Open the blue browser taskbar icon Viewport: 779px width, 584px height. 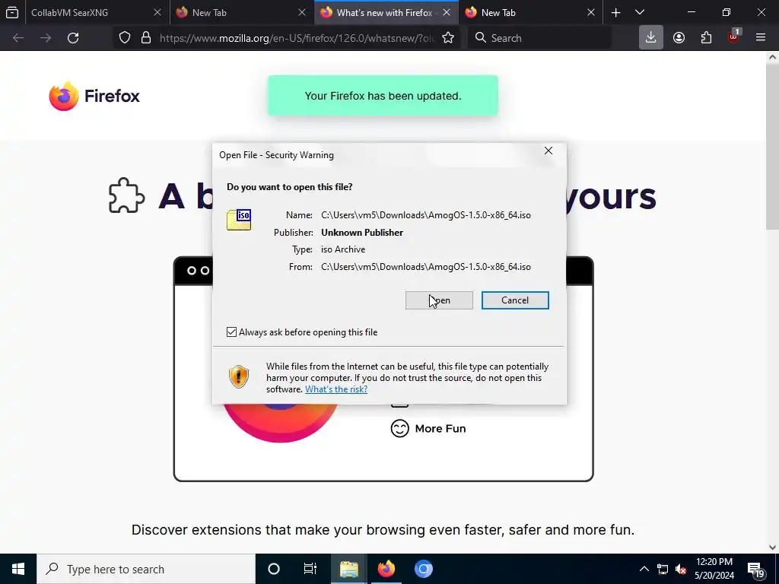423,569
